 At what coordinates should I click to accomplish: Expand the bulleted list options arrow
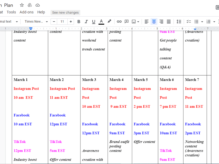pos(202,22)
